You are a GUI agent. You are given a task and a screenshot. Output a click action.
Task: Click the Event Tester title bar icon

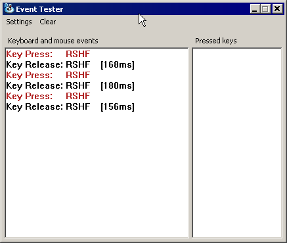(x=9, y=9)
